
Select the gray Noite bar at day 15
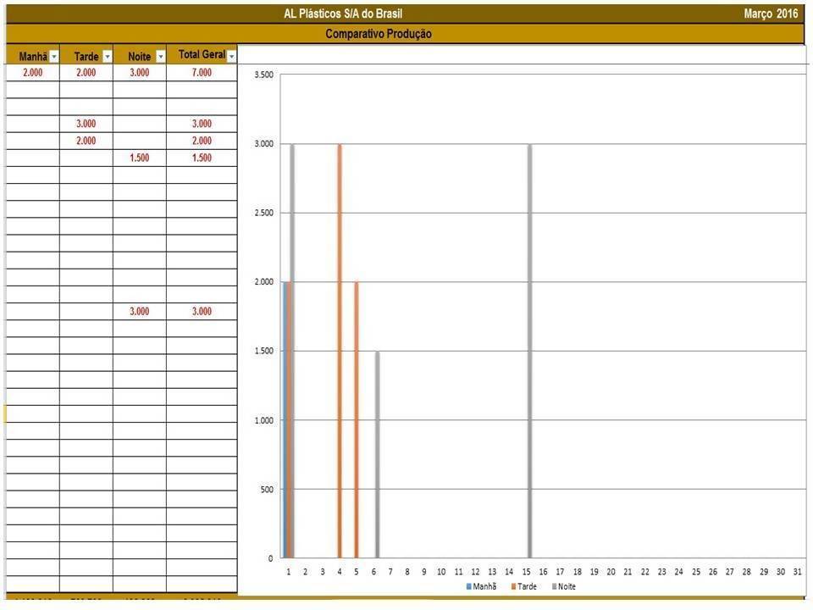coord(529,351)
